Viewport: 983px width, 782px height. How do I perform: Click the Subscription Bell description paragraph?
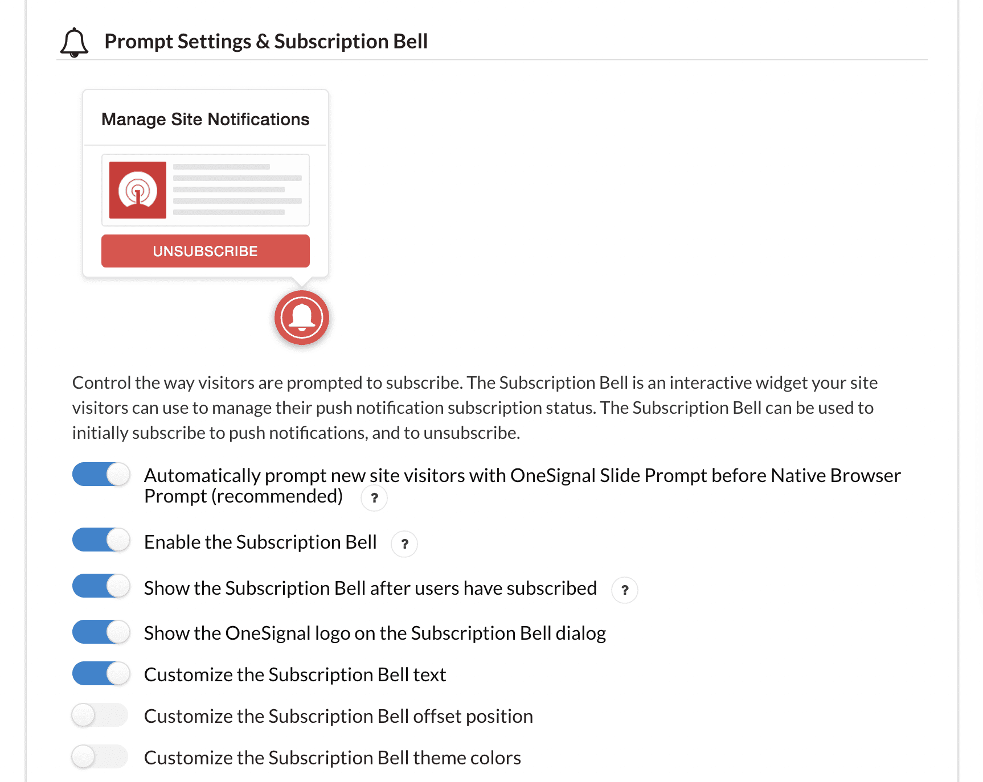click(x=473, y=408)
